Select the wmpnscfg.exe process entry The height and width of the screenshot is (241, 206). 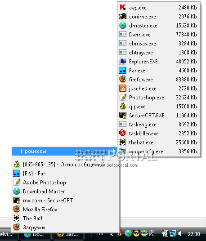(x=159, y=152)
